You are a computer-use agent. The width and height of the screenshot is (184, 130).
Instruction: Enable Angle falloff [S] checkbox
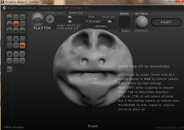[x=55, y=25]
